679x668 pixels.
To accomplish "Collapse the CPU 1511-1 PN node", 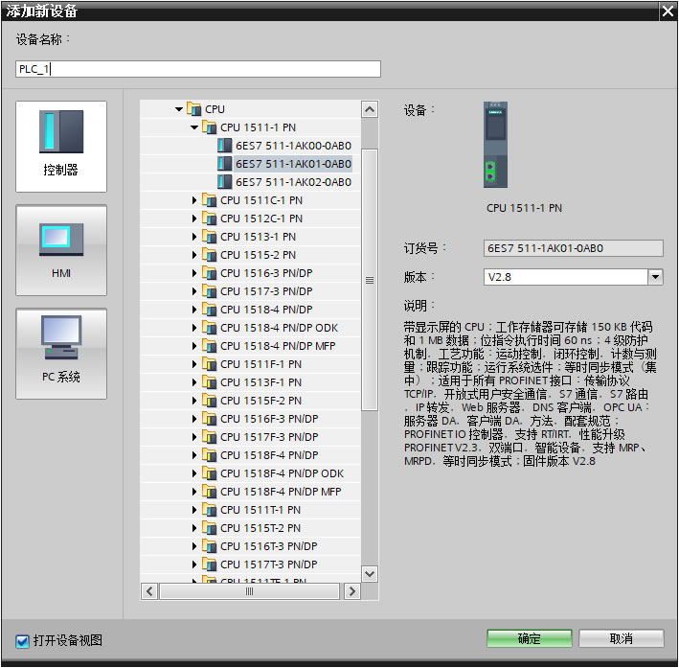I will pos(194,127).
